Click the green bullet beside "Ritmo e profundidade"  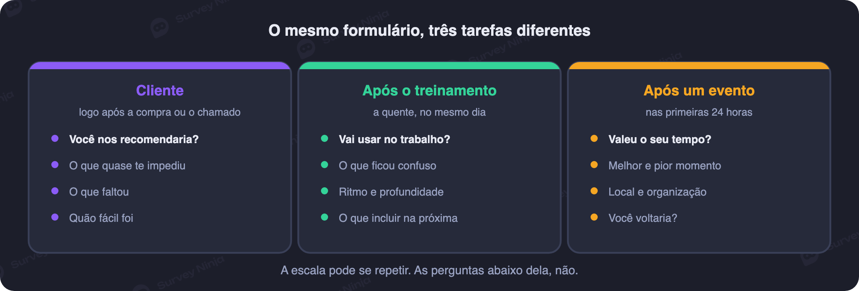click(x=325, y=191)
